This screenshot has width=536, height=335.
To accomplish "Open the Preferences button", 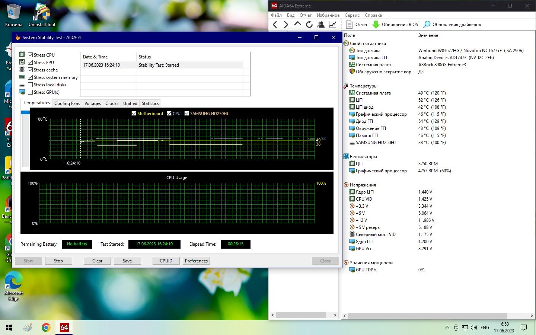I will (x=196, y=261).
